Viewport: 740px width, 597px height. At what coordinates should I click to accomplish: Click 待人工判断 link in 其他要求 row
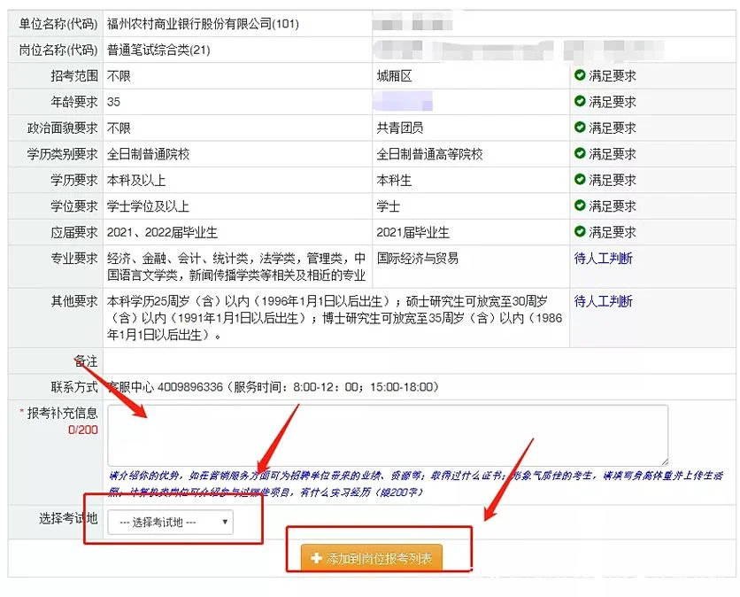[x=603, y=301]
